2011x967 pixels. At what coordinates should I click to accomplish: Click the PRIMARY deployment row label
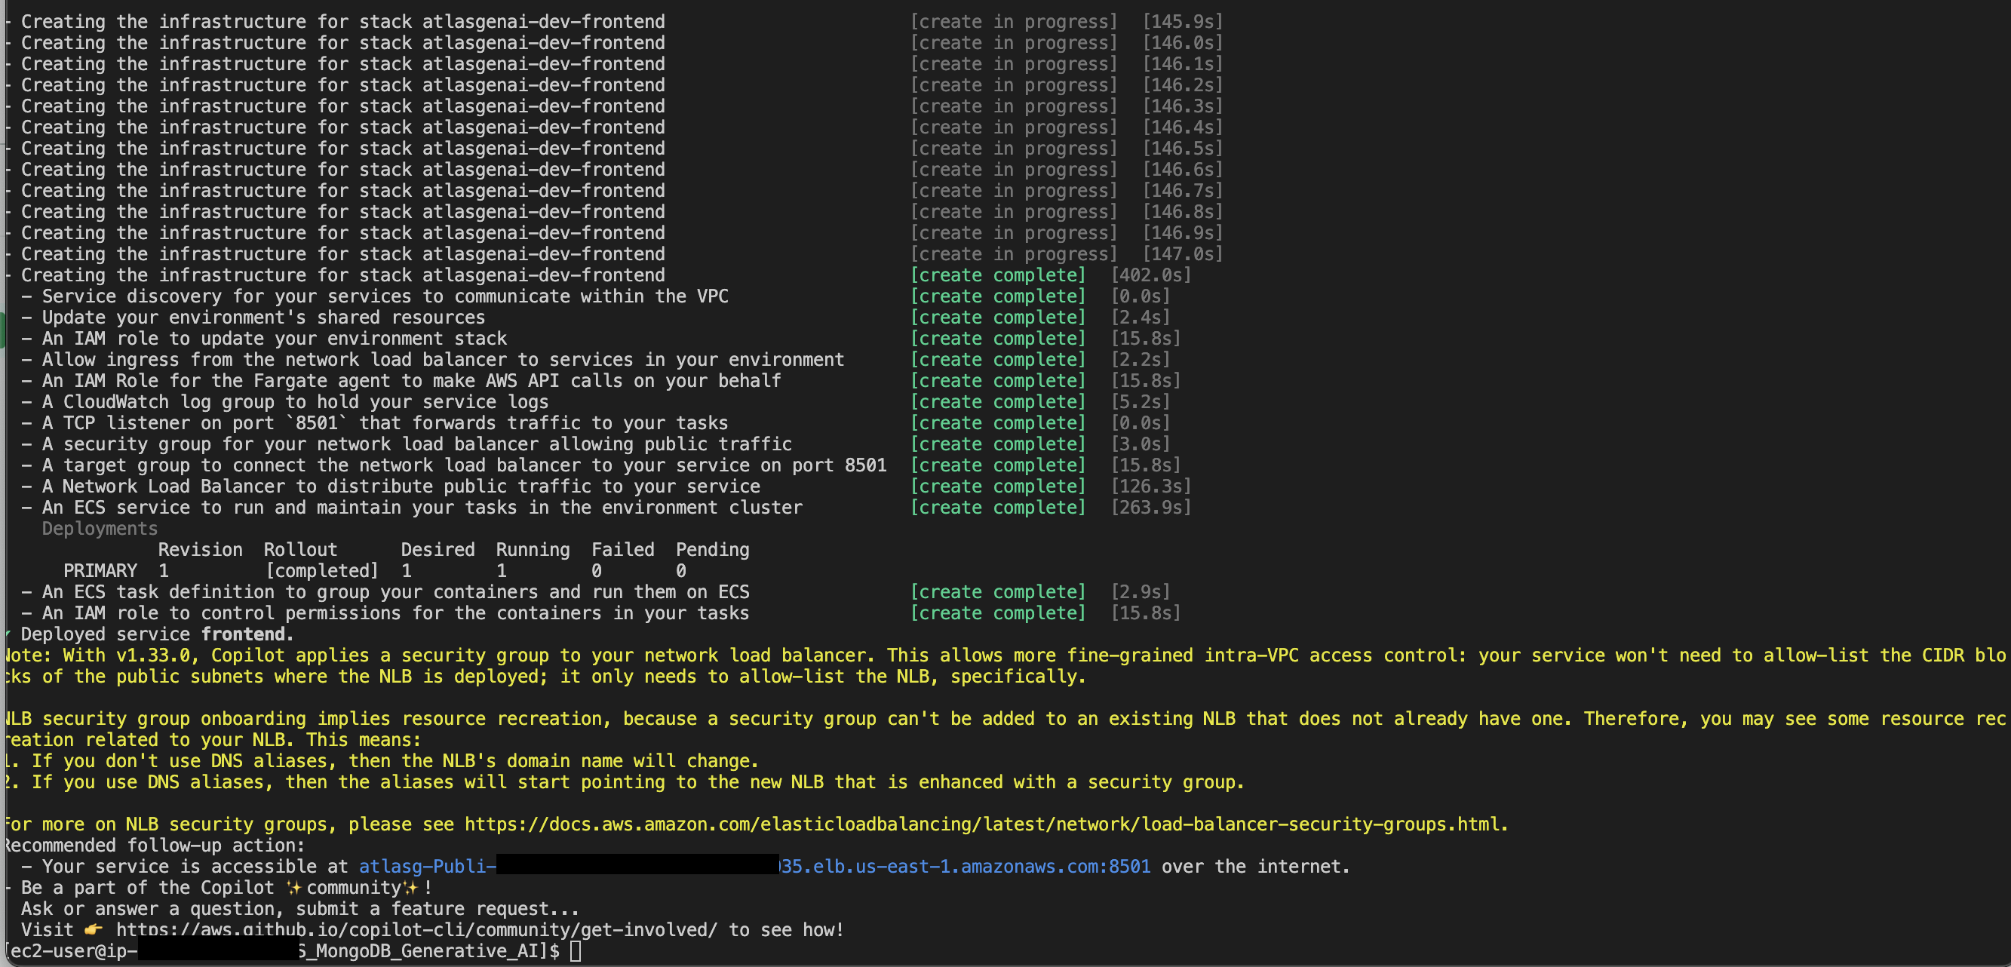coord(100,571)
